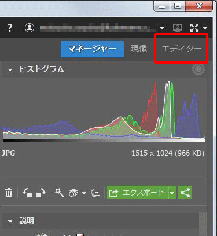Screen dimensions: 217x236
Task: Click the user account profile icon
Action: (30, 28)
